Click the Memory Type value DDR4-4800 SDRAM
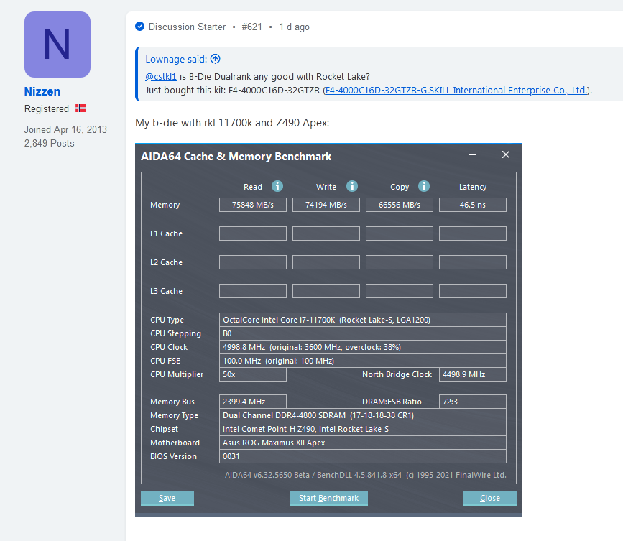The height and width of the screenshot is (541, 623). pyautogui.click(x=363, y=415)
